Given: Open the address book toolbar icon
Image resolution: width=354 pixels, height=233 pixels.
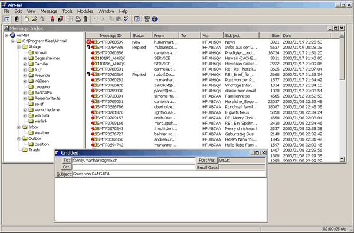Looking at the screenshot, I should coord(137,19).
